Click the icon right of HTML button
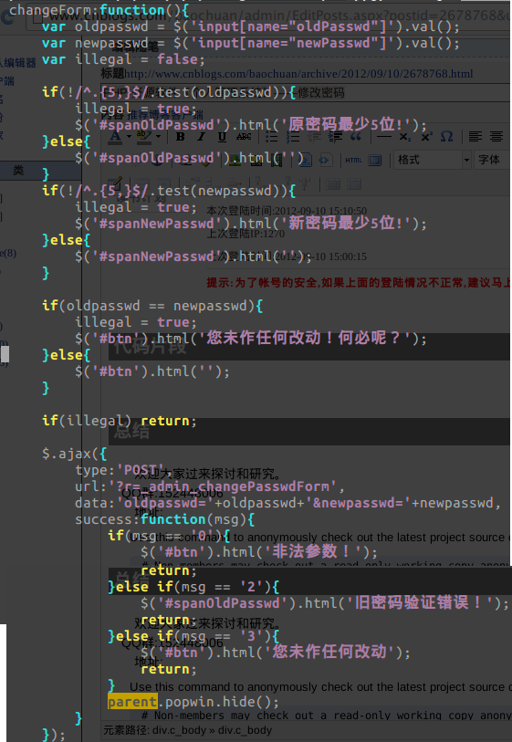The image size is (512, 742). pyautogui.click(x=375, y=160)
